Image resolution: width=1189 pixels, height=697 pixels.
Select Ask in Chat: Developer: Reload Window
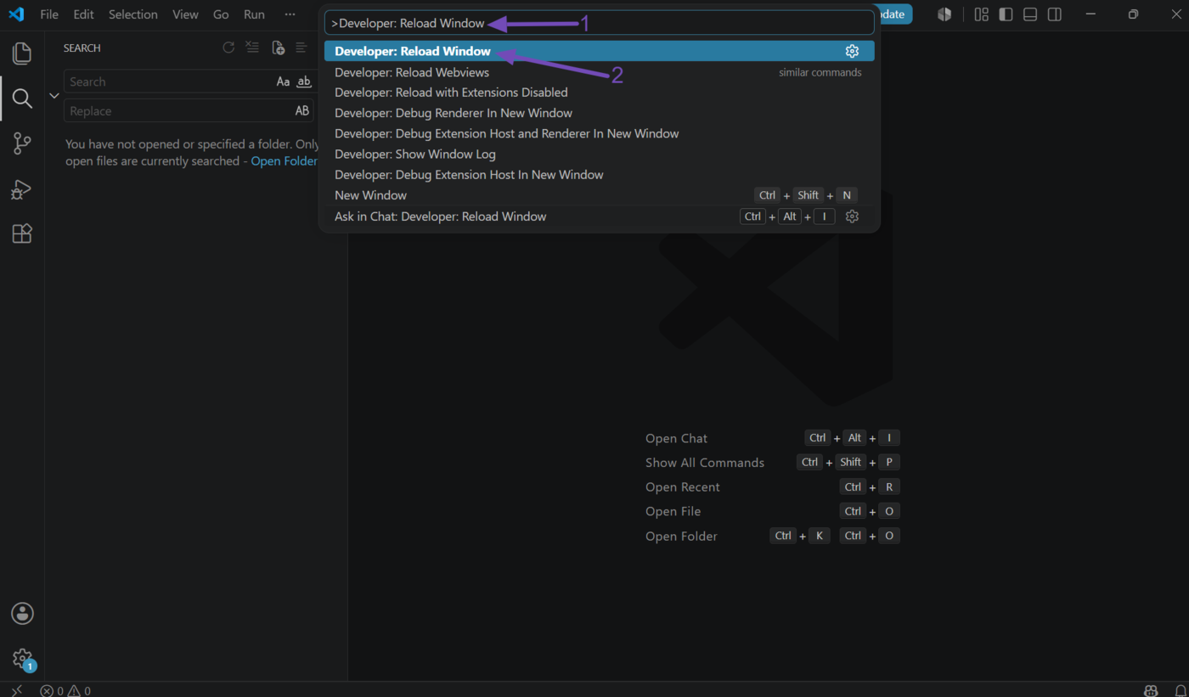coord(599,216)
